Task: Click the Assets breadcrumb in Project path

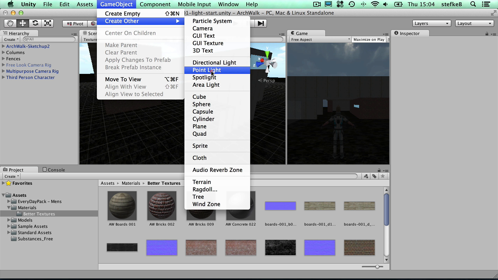Action: (x=107, y=183)
